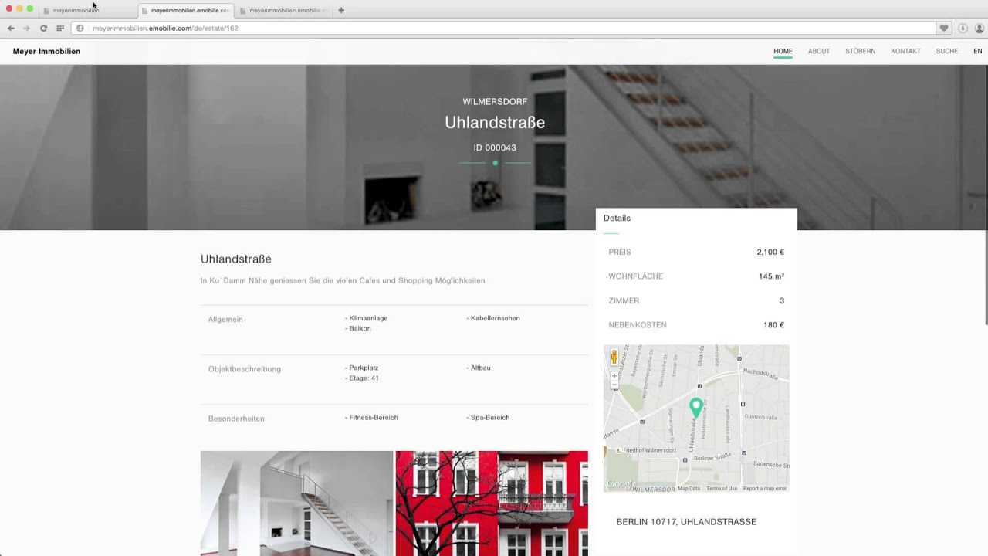Click the Kabelfernsehen feature text

493,318
